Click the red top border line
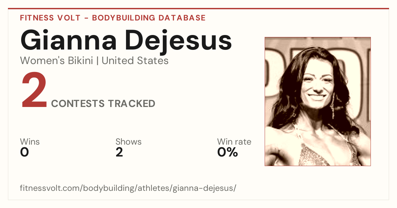Viewport: 397px width, 208px height. tap(198, 9)
